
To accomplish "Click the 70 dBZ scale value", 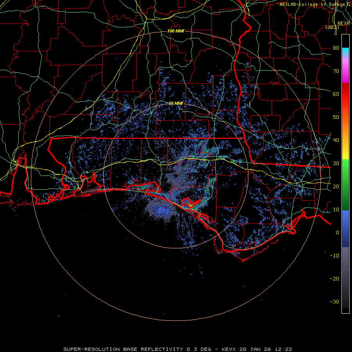I will pyautogui.click(x=336, y=71).
